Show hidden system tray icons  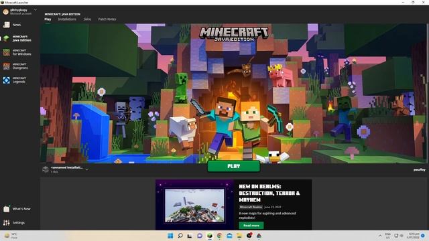pos(380,236)
